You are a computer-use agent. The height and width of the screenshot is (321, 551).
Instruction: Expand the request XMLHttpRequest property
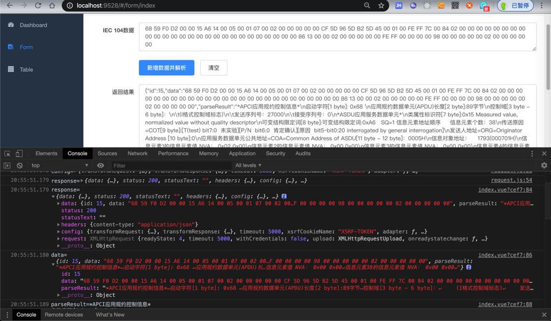[58, 239]
